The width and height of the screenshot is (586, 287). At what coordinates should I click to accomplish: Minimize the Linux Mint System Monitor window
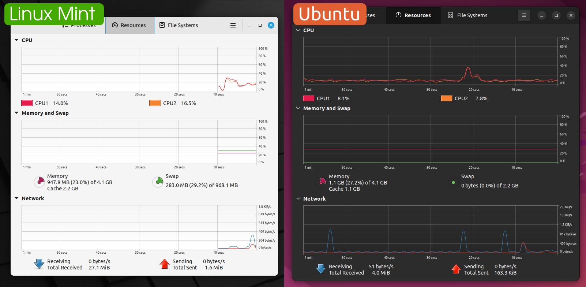point(249,26)
